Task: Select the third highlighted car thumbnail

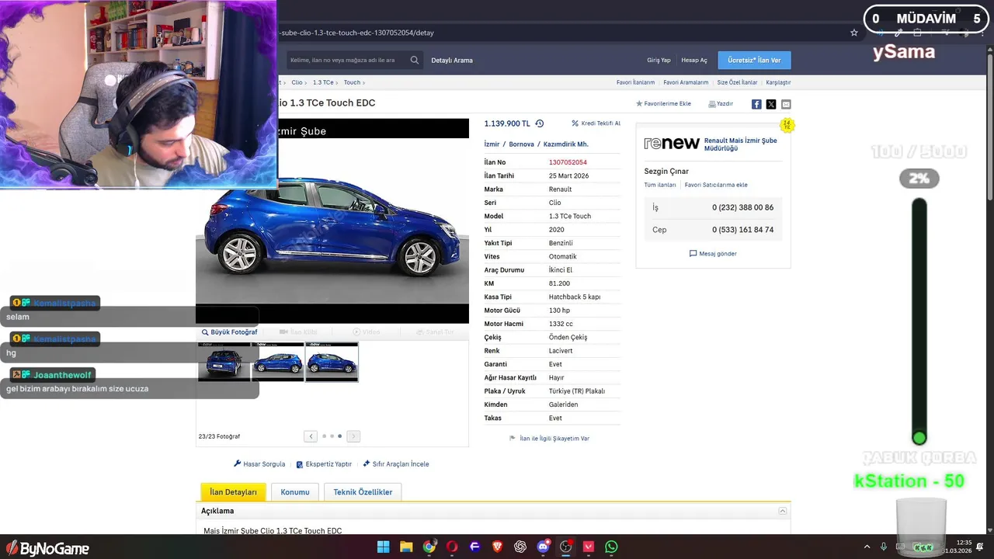Action: pyautogui.click(x=332, y=362)
